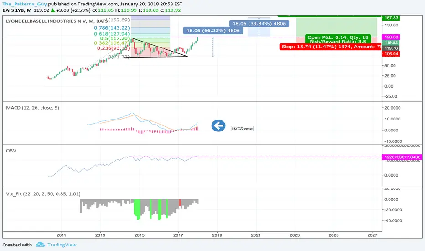Click the 50.00 price axis label
The height and width of the screenshot is (251, 425).
tap(390, 66)
